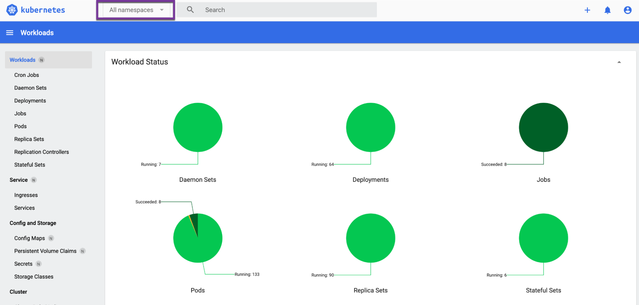The image size is (639, 305).
Task: Click the dark green Jobs pie chart
Action: [543, 127]
